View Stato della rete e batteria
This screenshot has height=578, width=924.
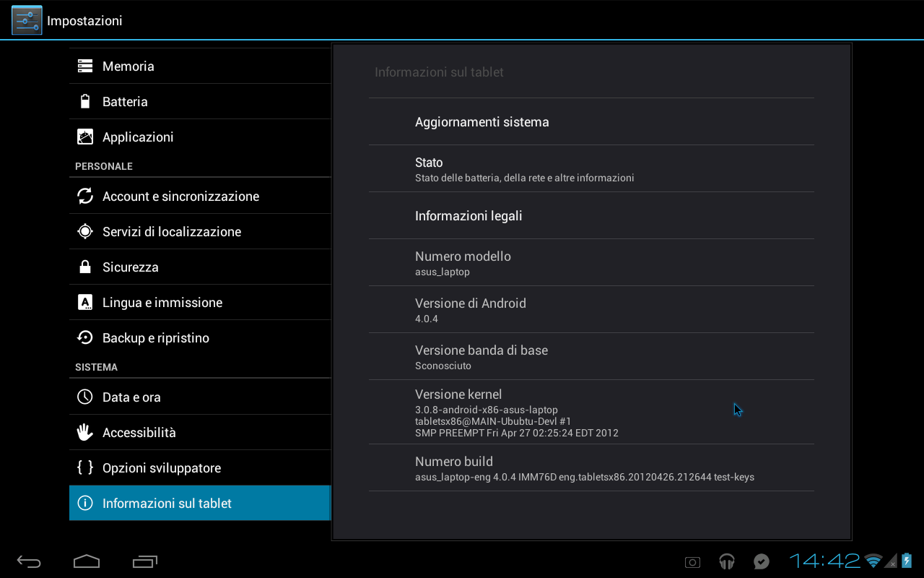524,168
